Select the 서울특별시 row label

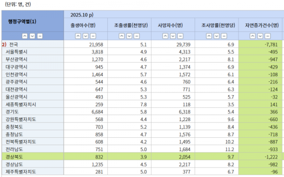[17, 52]
